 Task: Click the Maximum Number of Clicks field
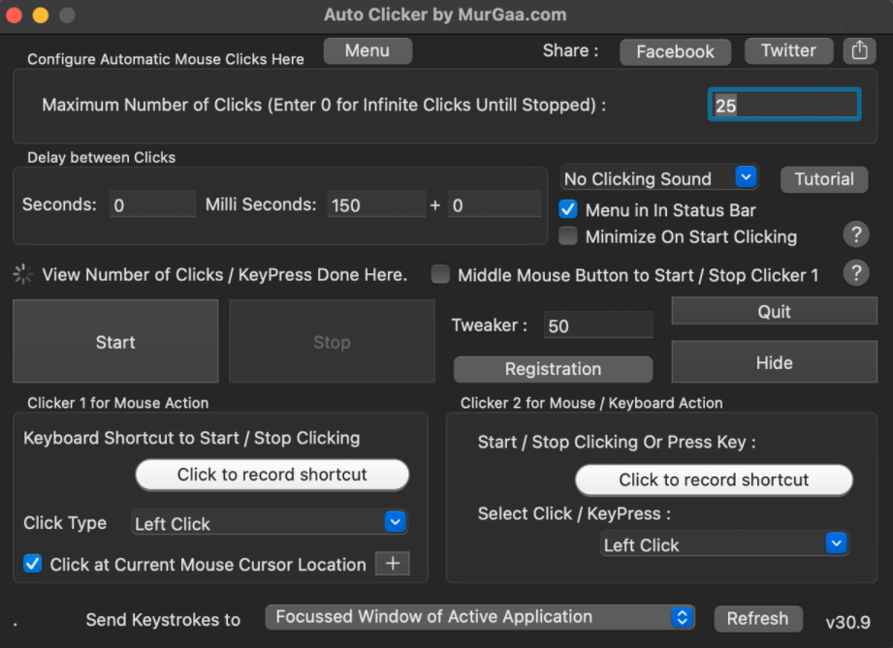pos(782,103)
